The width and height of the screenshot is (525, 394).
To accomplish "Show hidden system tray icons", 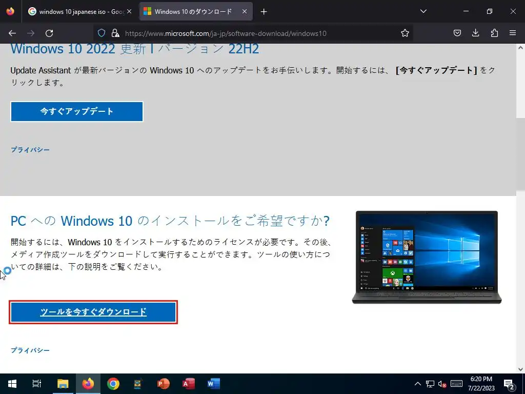I will (418, 384).
